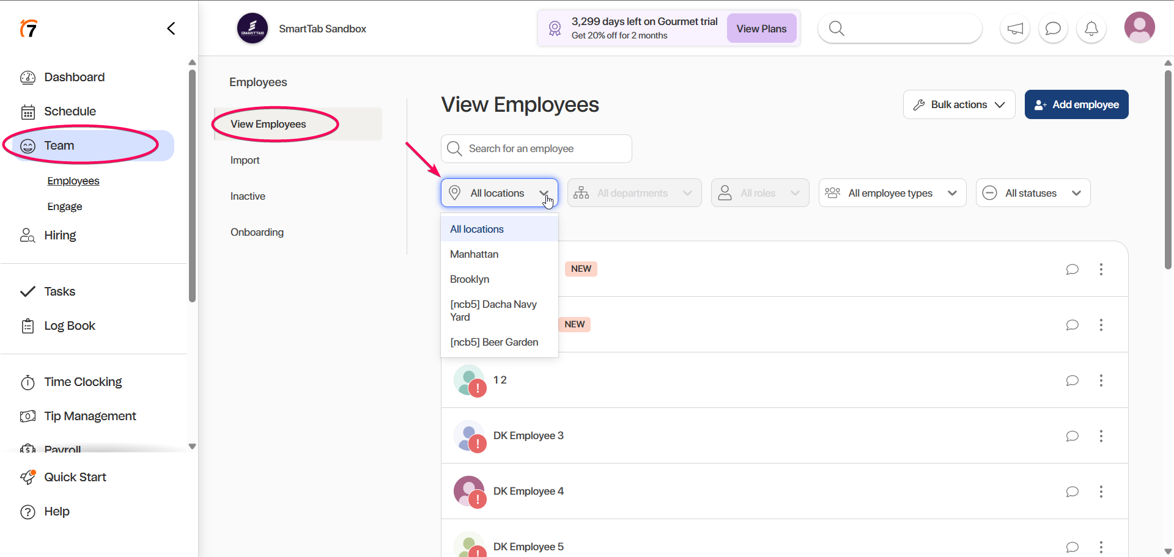Click the View Plans button
This screenshot has width=1174, height=557.
761,29
